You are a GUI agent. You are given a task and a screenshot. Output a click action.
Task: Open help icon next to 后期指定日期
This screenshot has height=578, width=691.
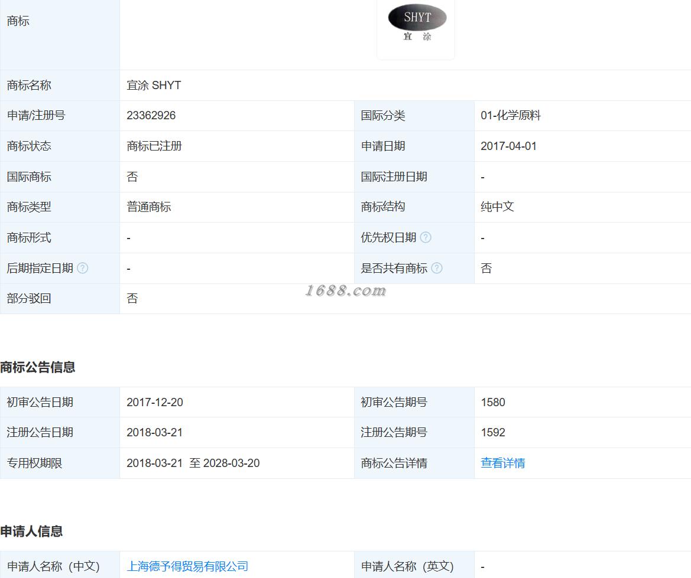pyautogui.click(x=82, y=267)
